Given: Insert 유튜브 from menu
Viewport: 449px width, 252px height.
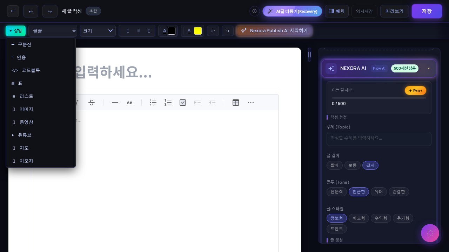Looking at the screenshot, I should click(x=41, y=135).
